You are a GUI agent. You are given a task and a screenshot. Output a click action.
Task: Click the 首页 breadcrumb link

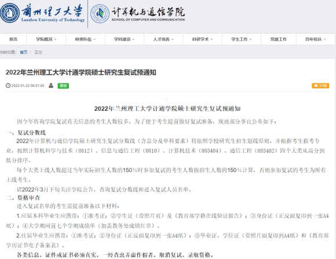24,52
